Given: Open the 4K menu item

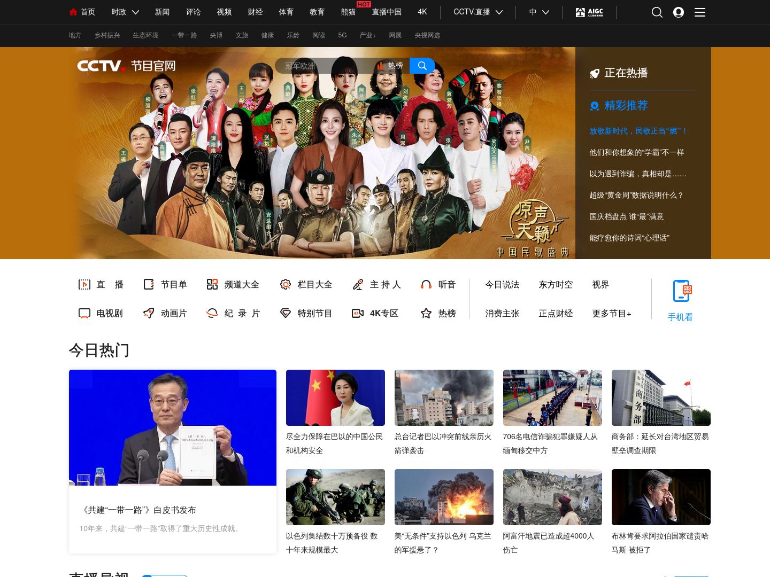Looking at the screenshot, I should (x=422, y=12).
